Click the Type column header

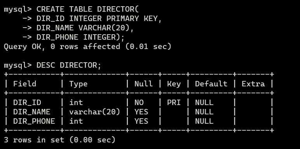(x=78, y=84)
